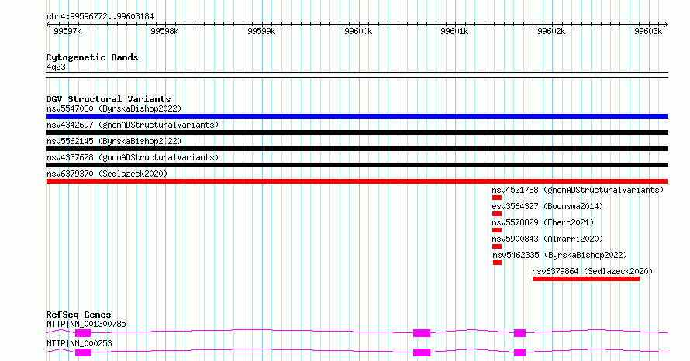Click the 99600k ruler tick label
This screenshot has width=690, height=361.
coord(357,31)
